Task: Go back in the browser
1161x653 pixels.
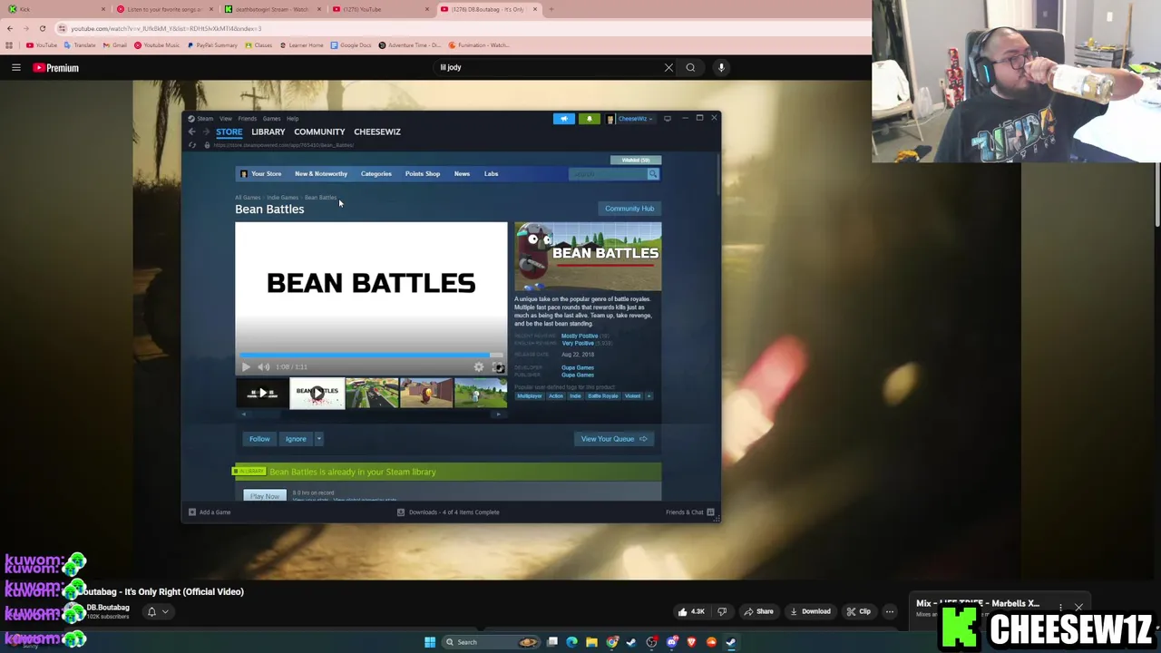Action: click(10, 29)
